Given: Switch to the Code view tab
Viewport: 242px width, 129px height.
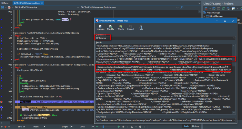Looking at the screenshot, I should (x=186, y=126).
